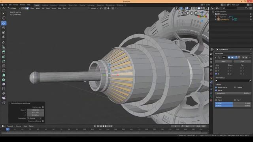Open the Render menu
Viewport: 253px width, 142px height.
point(16,5)
